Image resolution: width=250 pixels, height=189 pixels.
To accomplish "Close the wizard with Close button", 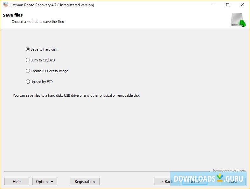I will tap(233, 181).
